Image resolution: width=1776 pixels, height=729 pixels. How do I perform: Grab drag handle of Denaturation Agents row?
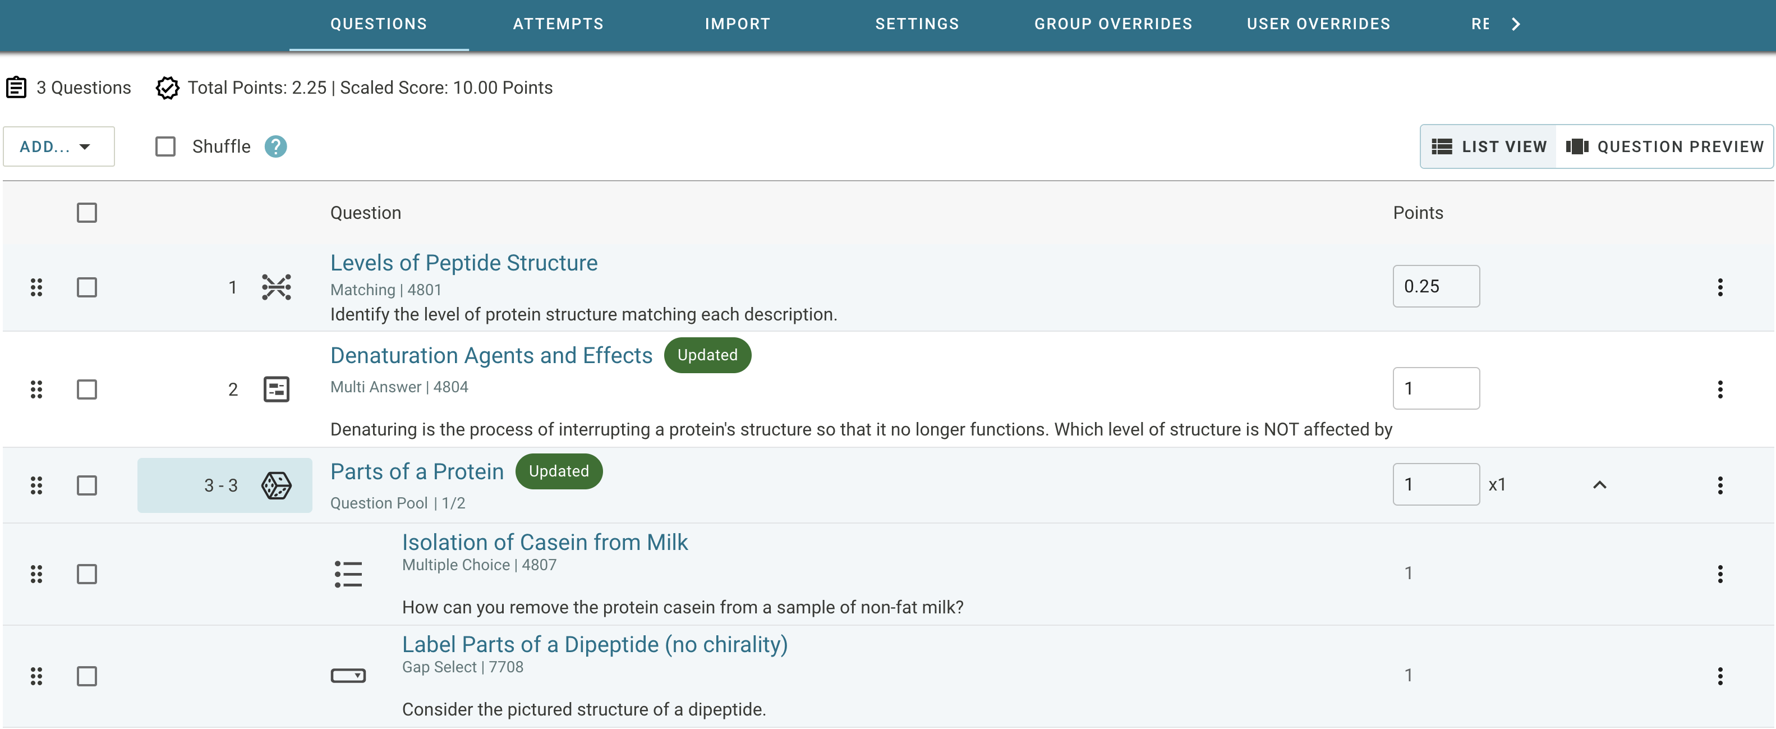36,389
